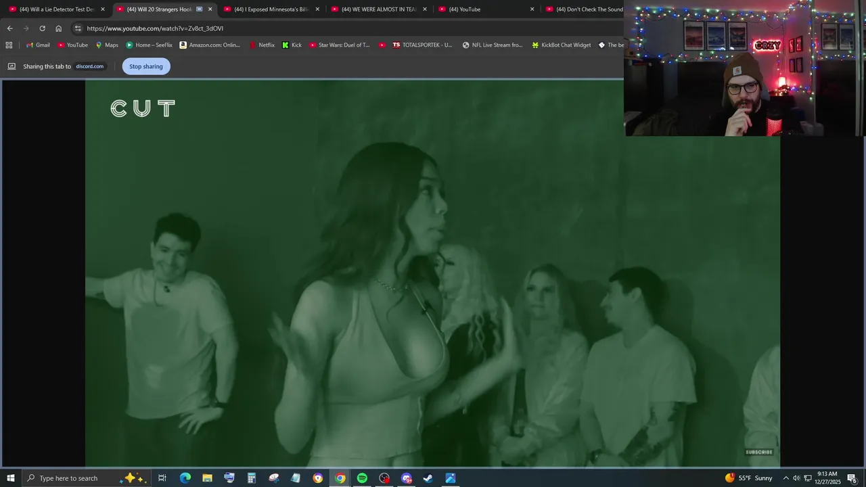866x487 pixels.
Task: Go back using the browser back arrow
Action: pos(9,28)
